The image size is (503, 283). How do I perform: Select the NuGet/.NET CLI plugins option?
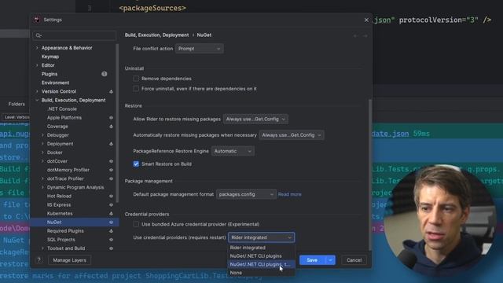[262, 256]
